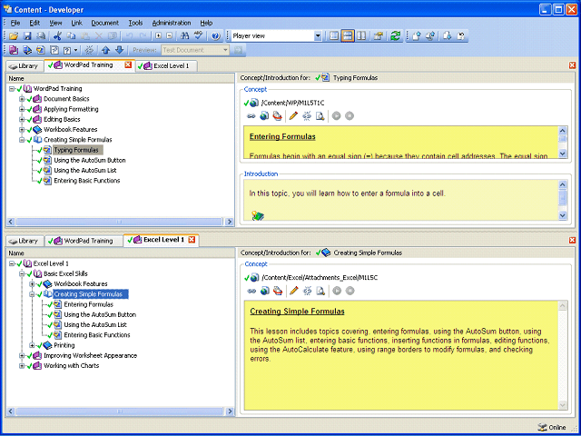Image resolution: width=581 pixels, height=436 pixels.
Task: Collapse the WordPad Training root node
Action: (x=12, y=89)
